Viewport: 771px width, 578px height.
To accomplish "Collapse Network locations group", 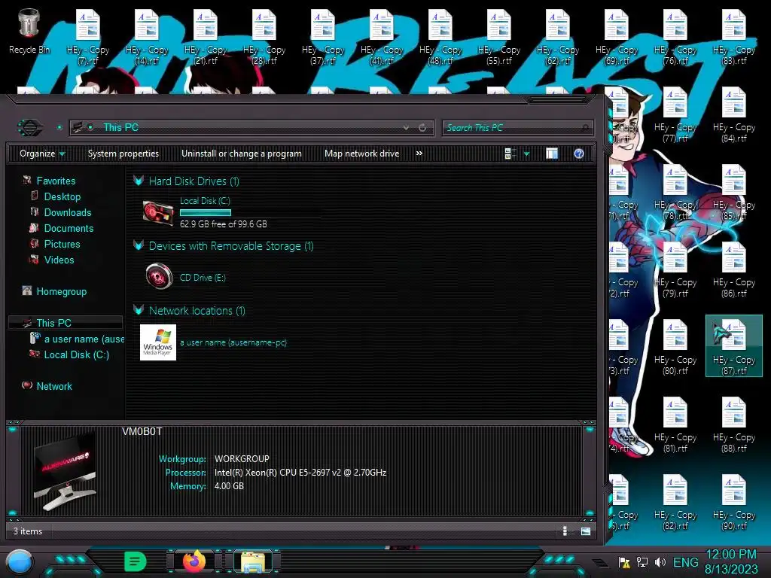I will pos(139,310).
